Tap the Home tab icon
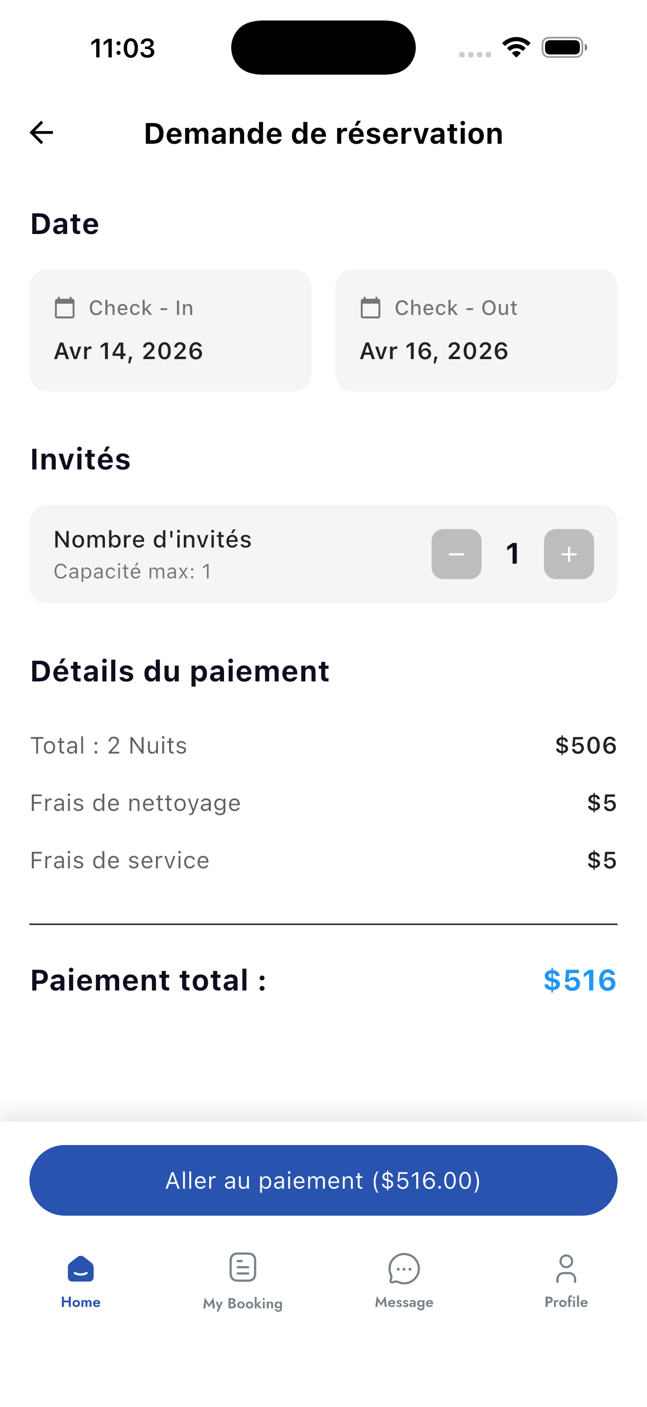Viewport: 647px width, 1407px height. [x=81, y=1268]
